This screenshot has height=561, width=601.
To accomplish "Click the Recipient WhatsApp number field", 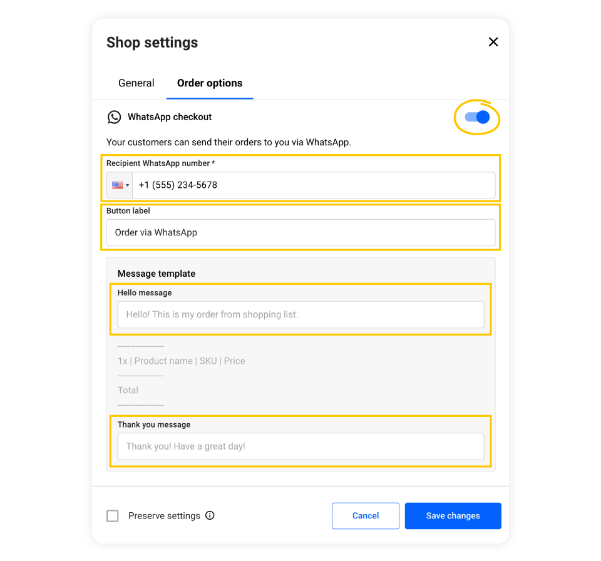I will [x=300, y=185].
